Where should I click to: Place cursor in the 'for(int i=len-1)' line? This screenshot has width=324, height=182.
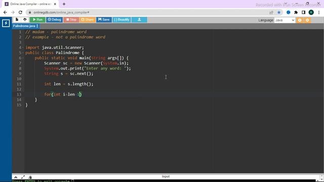[63, 95]
